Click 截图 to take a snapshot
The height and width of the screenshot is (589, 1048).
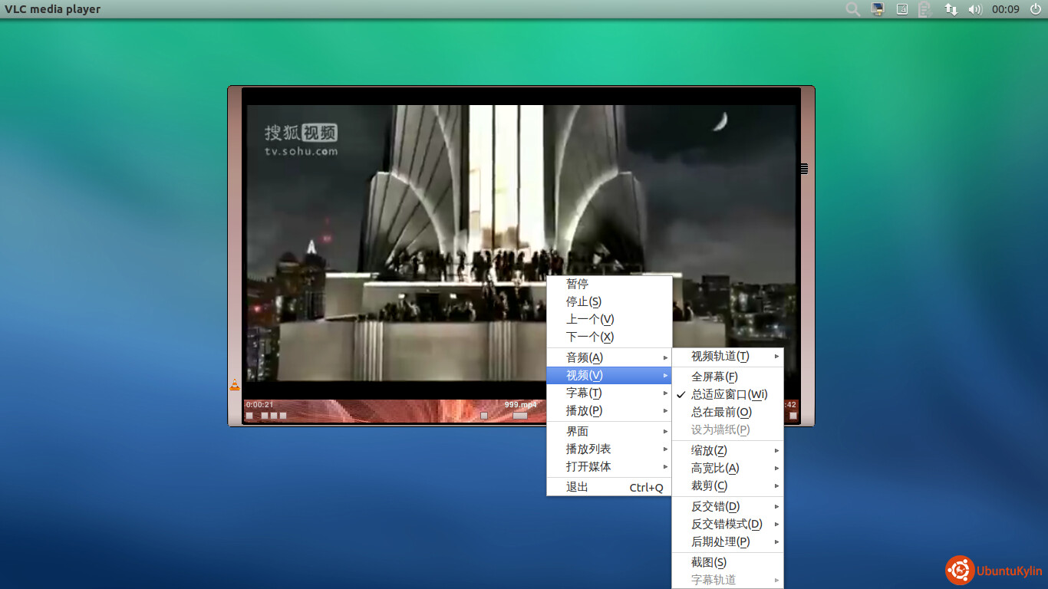[708, 562]
